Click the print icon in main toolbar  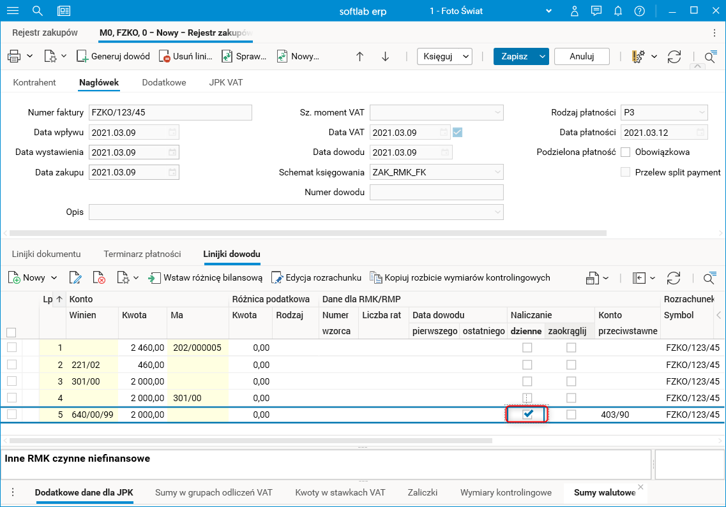click(14, 56)
